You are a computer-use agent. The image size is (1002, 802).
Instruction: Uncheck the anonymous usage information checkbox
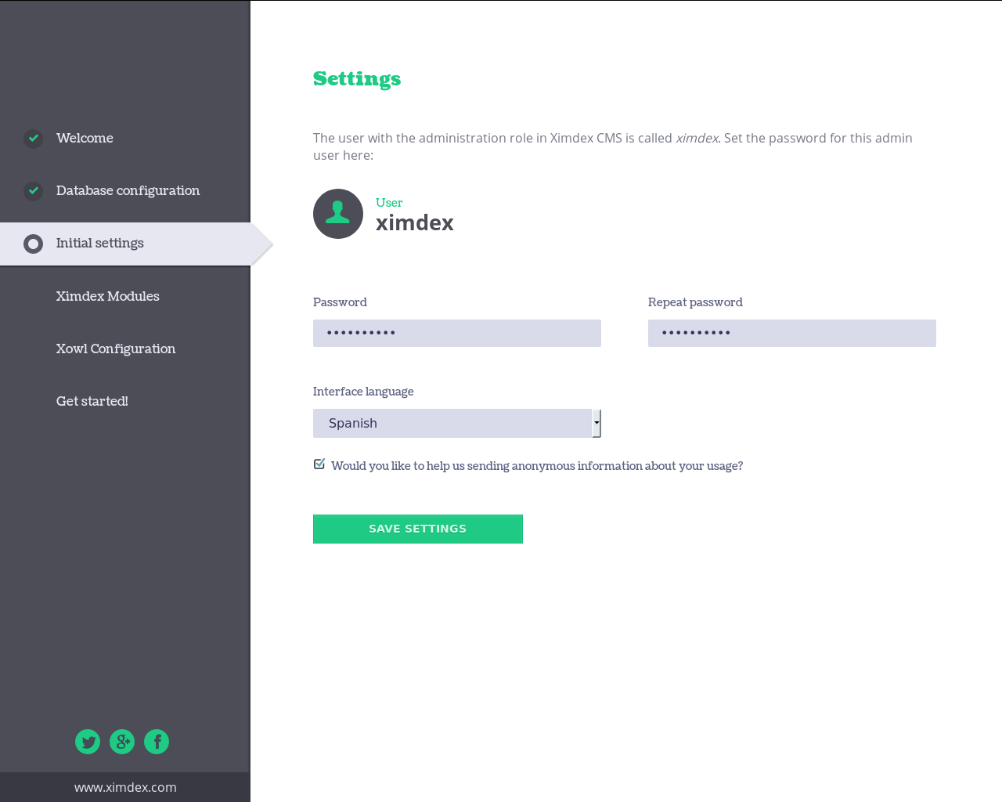click(319, 464)
